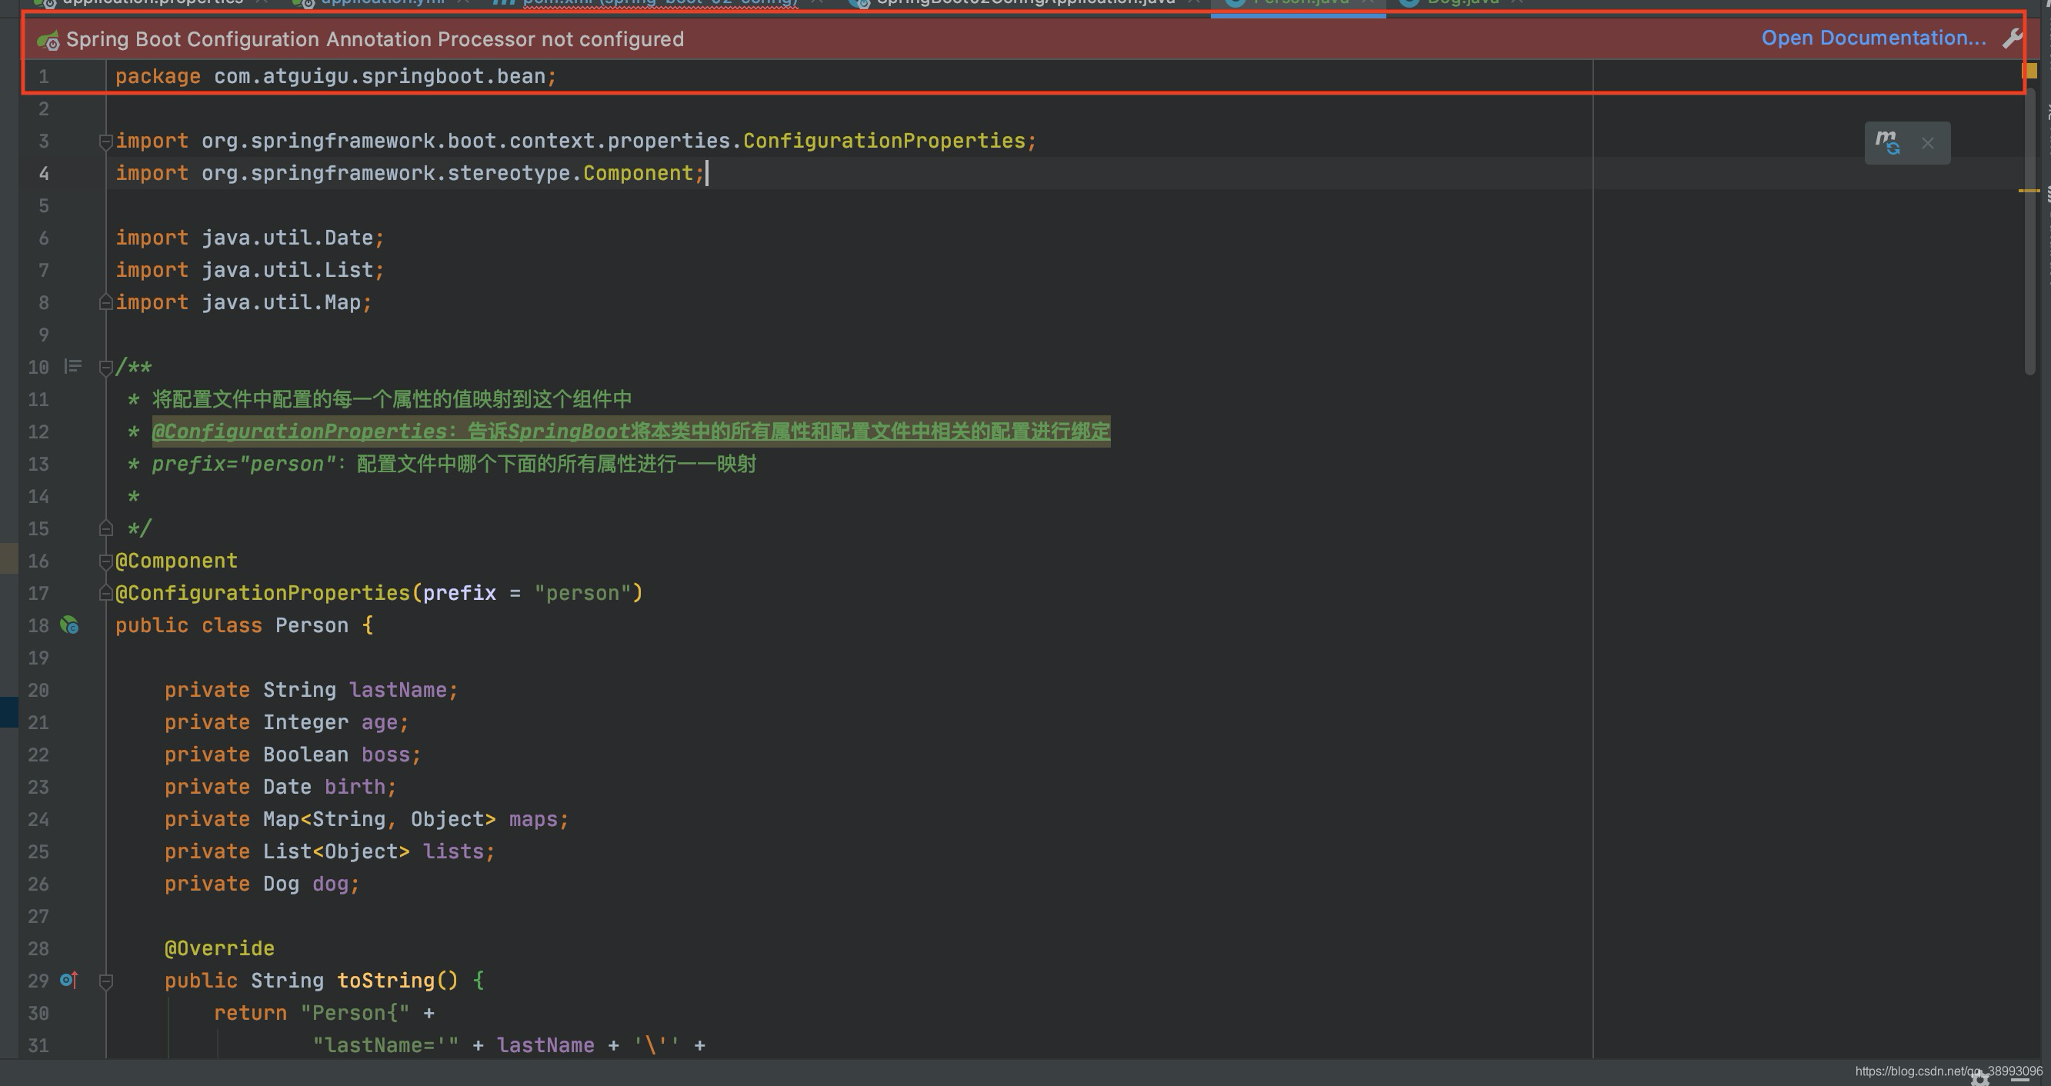Image resolution: width=2051 pixels, height=1086 pixels.
Task: Click fold marker beside @ConfigurationProperties annotation
Action: [105, 593]
